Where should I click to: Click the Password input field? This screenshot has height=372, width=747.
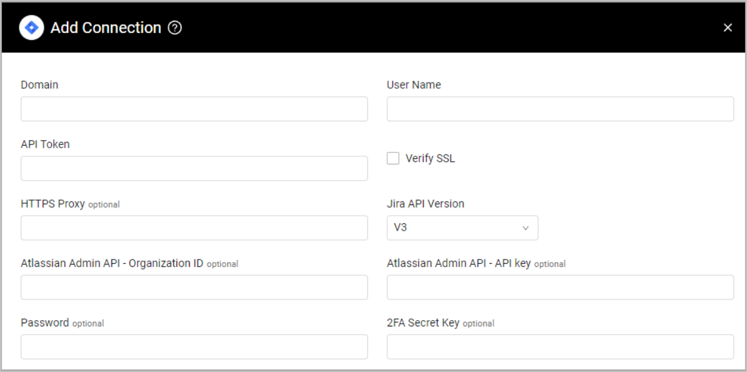pyautogui.click(x=195, y=347)
